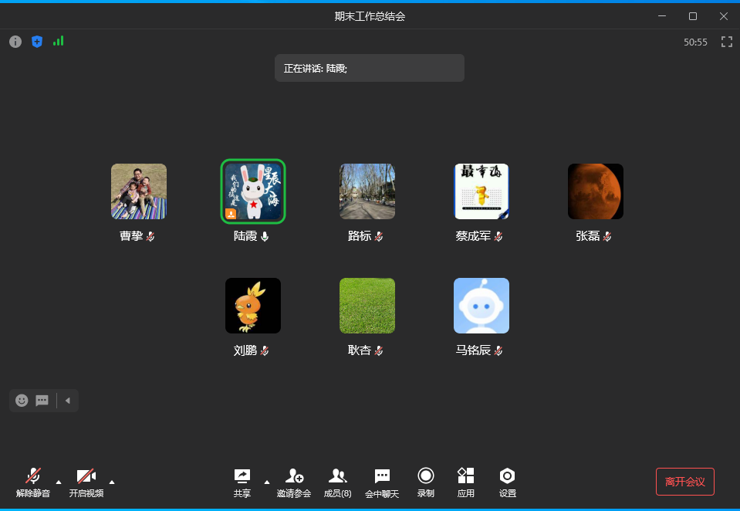The image size is (740, 511).
Task: Expand share options arrow beside 共享
Action: tap(267, 482)
